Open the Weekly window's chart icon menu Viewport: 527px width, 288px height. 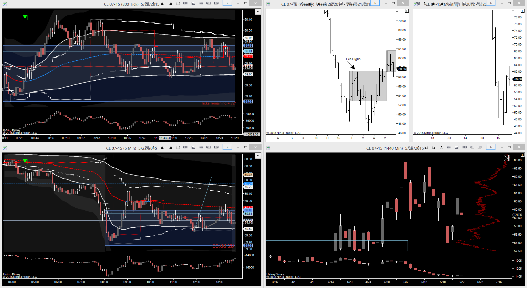tap(268, 4)
